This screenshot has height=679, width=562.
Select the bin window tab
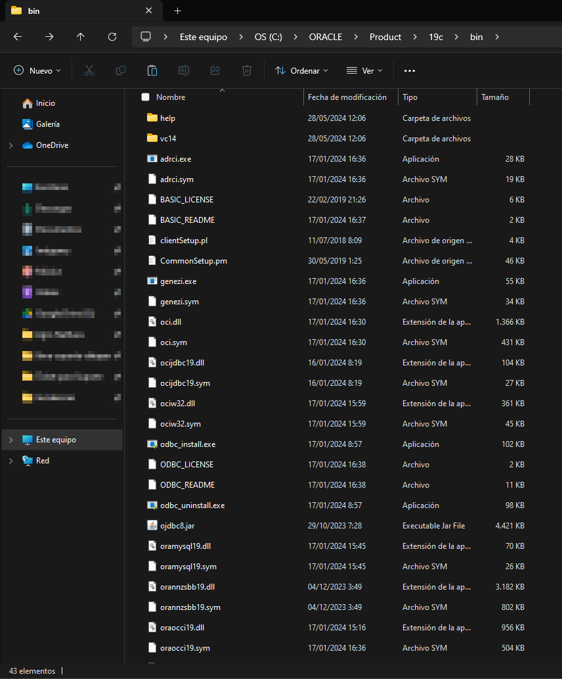[x=83, y=11]
